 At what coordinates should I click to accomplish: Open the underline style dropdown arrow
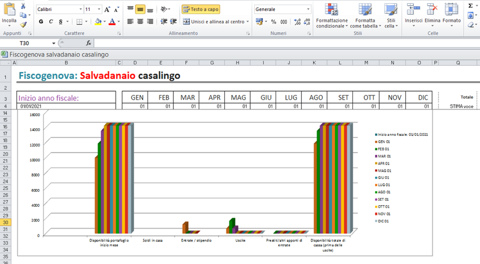pos(67,21)
